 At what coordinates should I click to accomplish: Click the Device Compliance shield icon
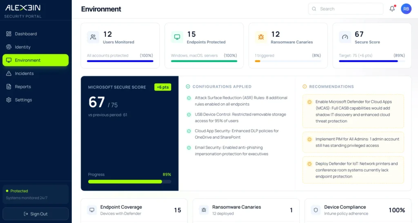pyautogui.click(x=316, y=210)
